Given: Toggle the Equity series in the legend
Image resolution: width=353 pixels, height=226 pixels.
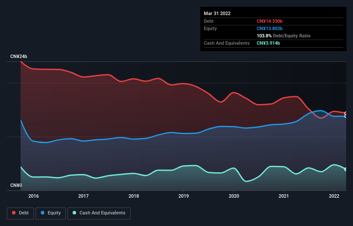Looking at the screenshot, I should point(51,213).
